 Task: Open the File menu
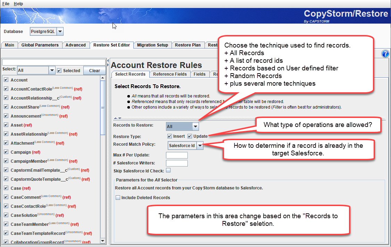(6, 3)
